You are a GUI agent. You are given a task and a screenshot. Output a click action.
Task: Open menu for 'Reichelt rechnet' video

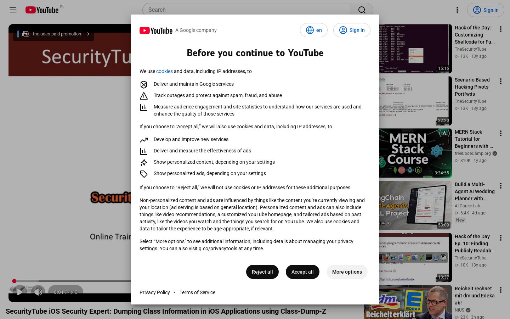click(x=501, y=290)
